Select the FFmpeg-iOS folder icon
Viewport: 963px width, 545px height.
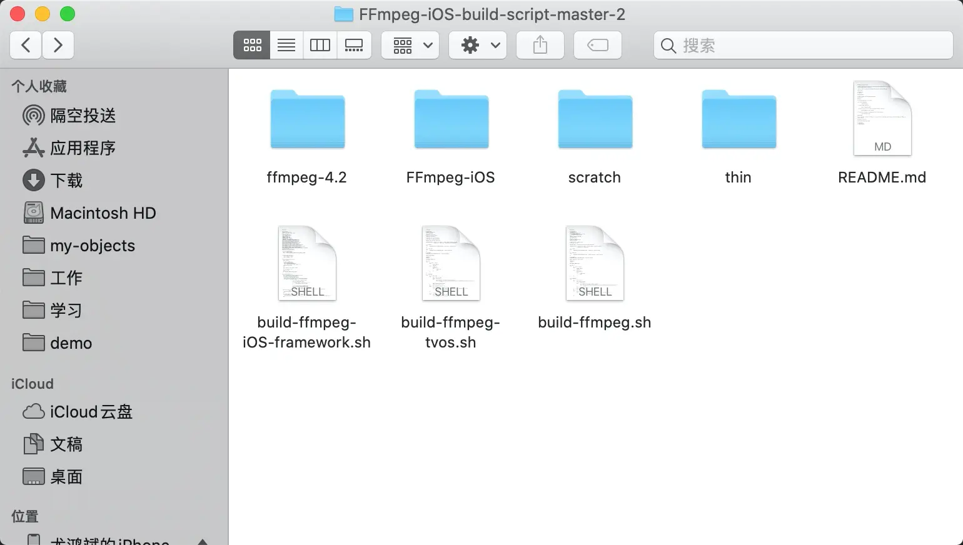click(451, 119)
